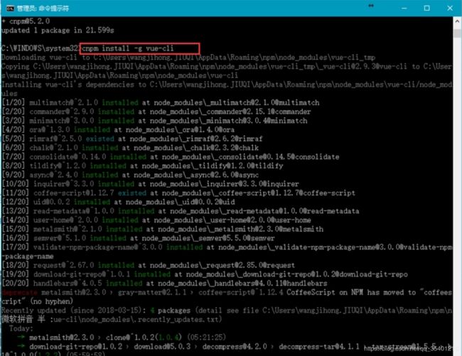Click the '[18/20] request' output line

tap(149, 265)
